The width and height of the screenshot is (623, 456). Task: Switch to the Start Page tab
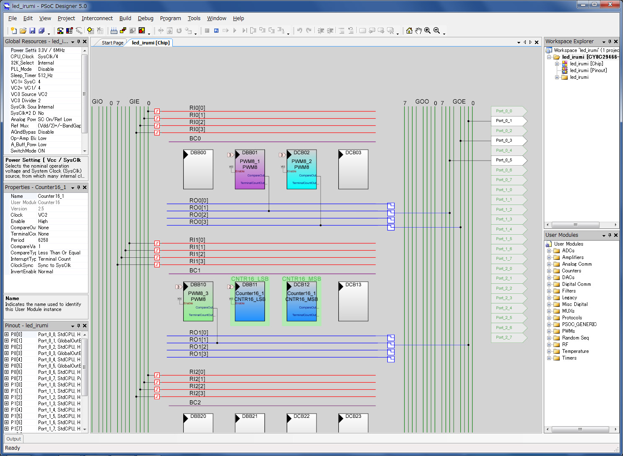pos(112,43)
